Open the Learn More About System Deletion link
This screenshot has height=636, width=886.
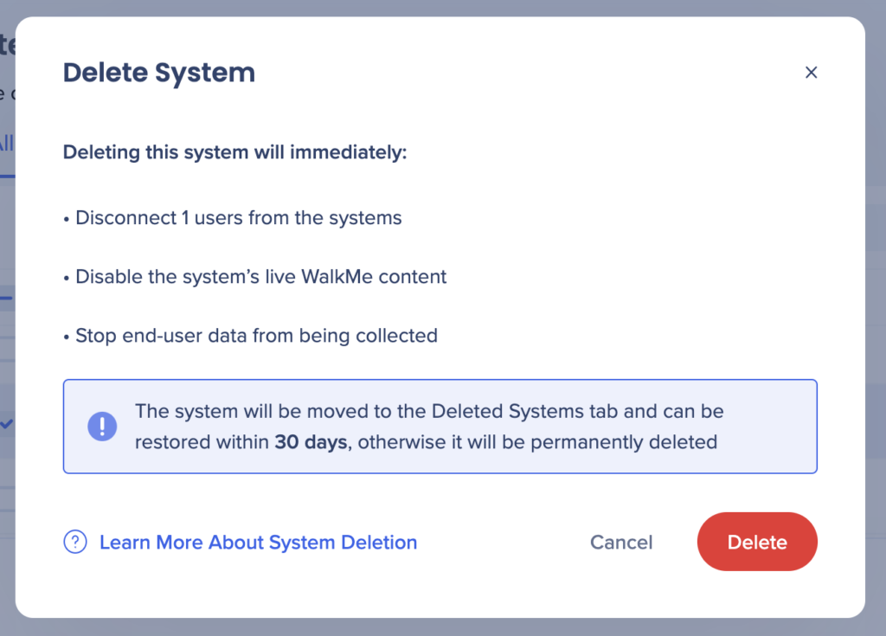point(258,542)
